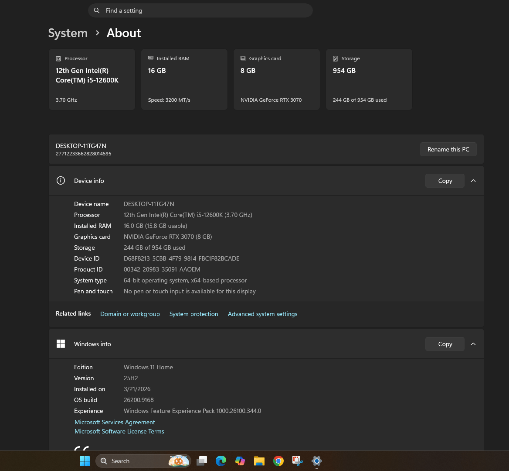Open Microsoft Services Agreement link
Image resolution: width=509 pixels, height=471 pixels.
point(115,422)
